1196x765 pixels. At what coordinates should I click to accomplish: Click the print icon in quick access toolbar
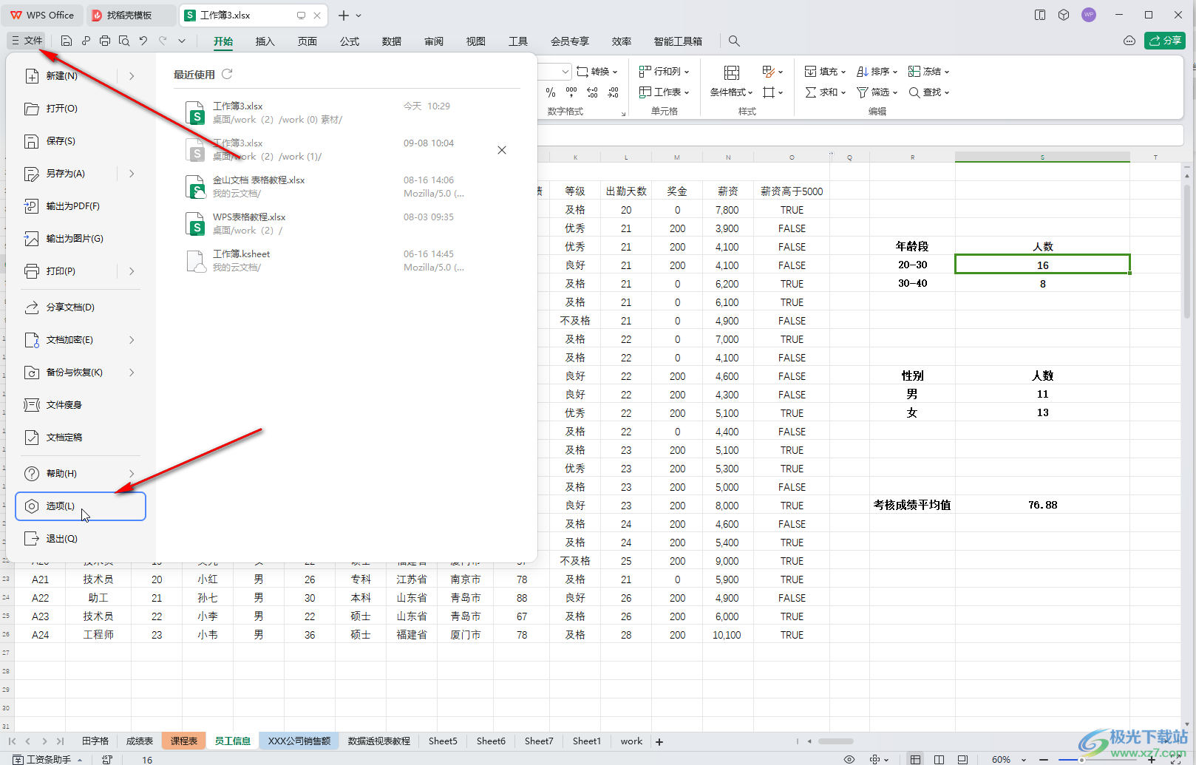click(105, 41)
